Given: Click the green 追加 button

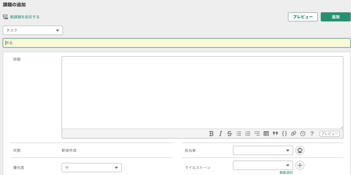Looking at the screenshot, I should coord(336,17).
